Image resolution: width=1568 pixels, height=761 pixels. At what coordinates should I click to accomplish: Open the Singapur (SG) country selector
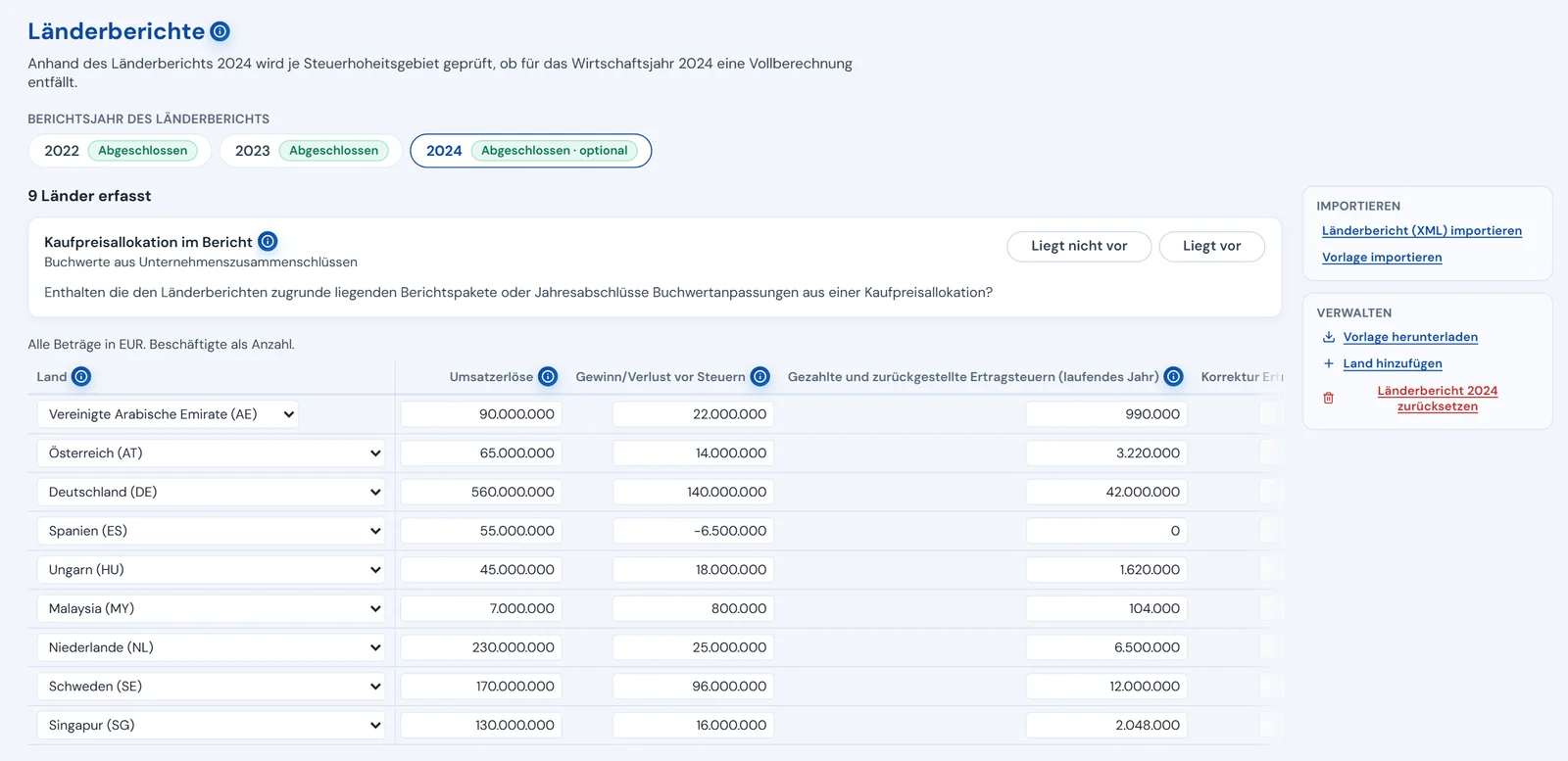211,725
